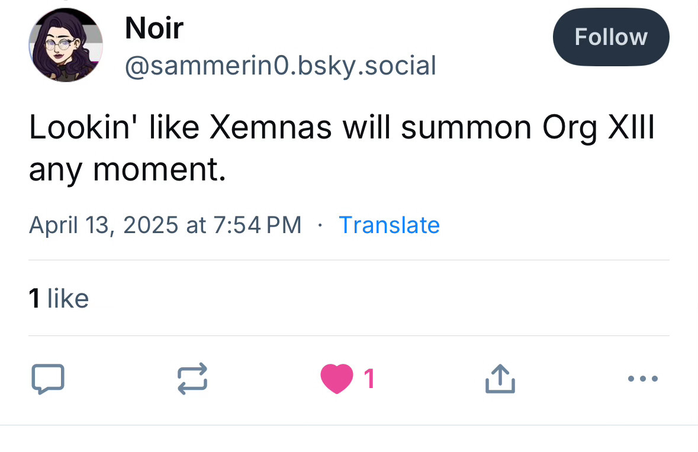Tap the share upload arrow icon
698x452 pixels.
pos(500,379)
